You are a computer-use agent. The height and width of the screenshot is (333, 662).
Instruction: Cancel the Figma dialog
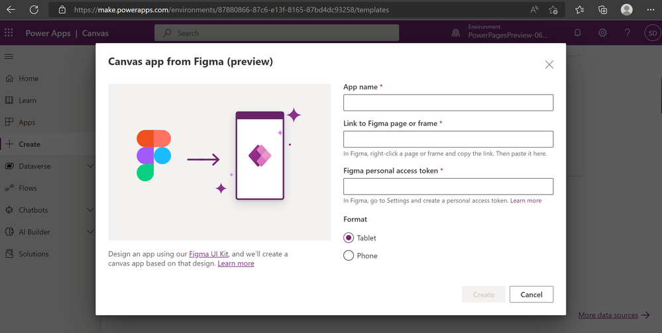point(531,295)
